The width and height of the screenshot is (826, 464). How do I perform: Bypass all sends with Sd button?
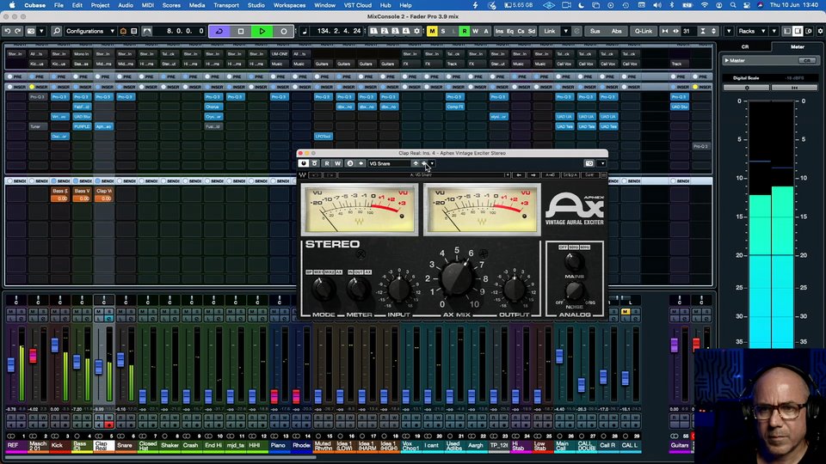point(532,31)
